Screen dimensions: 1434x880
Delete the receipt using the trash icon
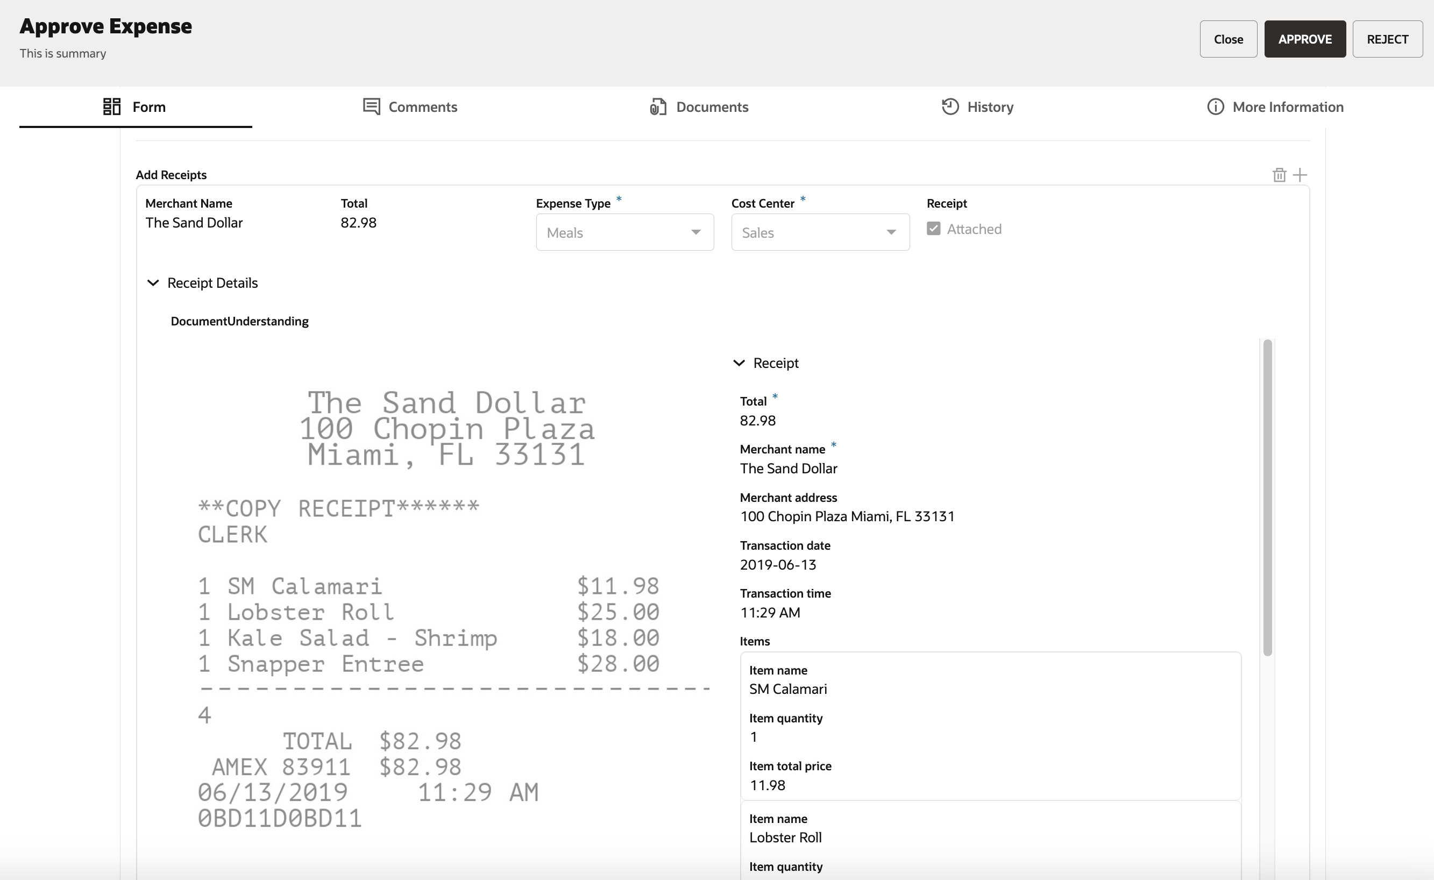tap(1279, 175)
